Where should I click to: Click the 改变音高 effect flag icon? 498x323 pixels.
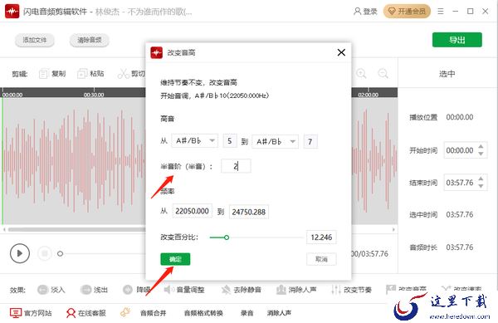[x=391, y=289]
